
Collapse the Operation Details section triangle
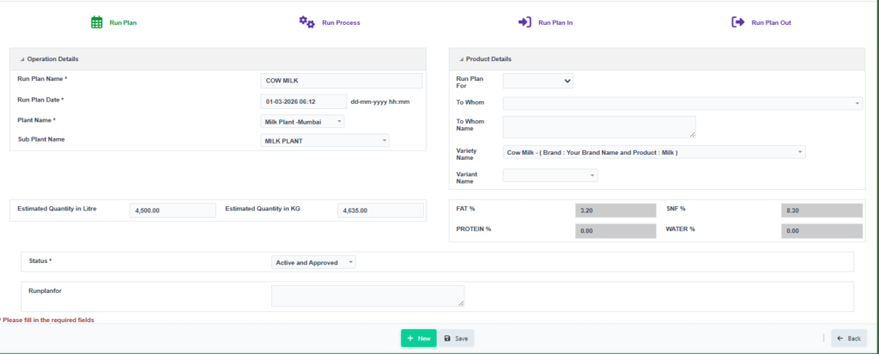click(x=22, y=59)
